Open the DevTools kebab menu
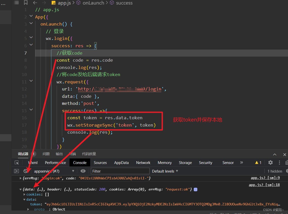Viewport: 288px width, 214px height. [x=279, y=162]
